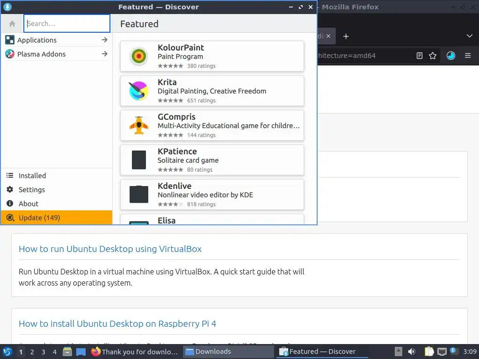Click the Update refresh icon
This screenshot has height=359, width=479.
pyautogui.click(x=10, y=218)
